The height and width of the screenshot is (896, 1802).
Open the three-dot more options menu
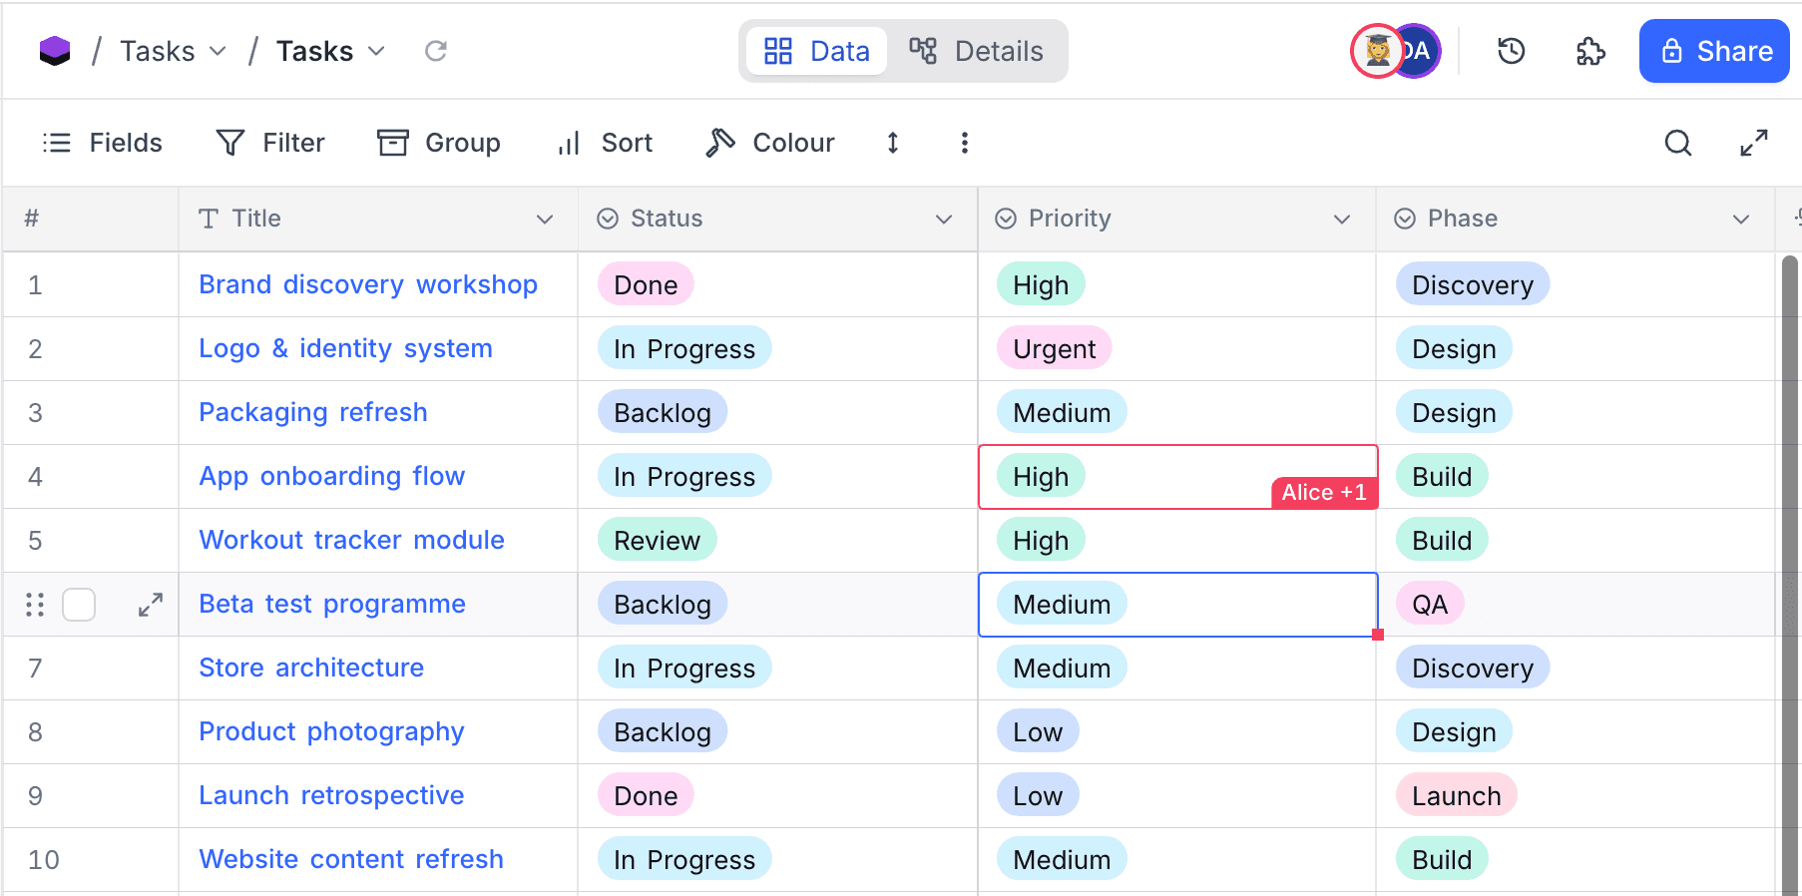[x=964, y=143]
